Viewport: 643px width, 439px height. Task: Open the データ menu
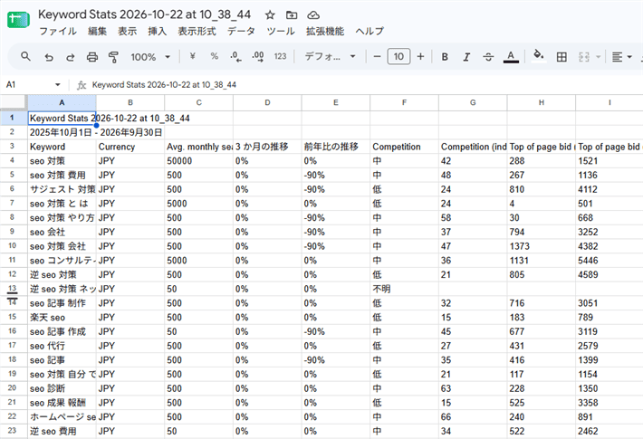tap(241, 31)
